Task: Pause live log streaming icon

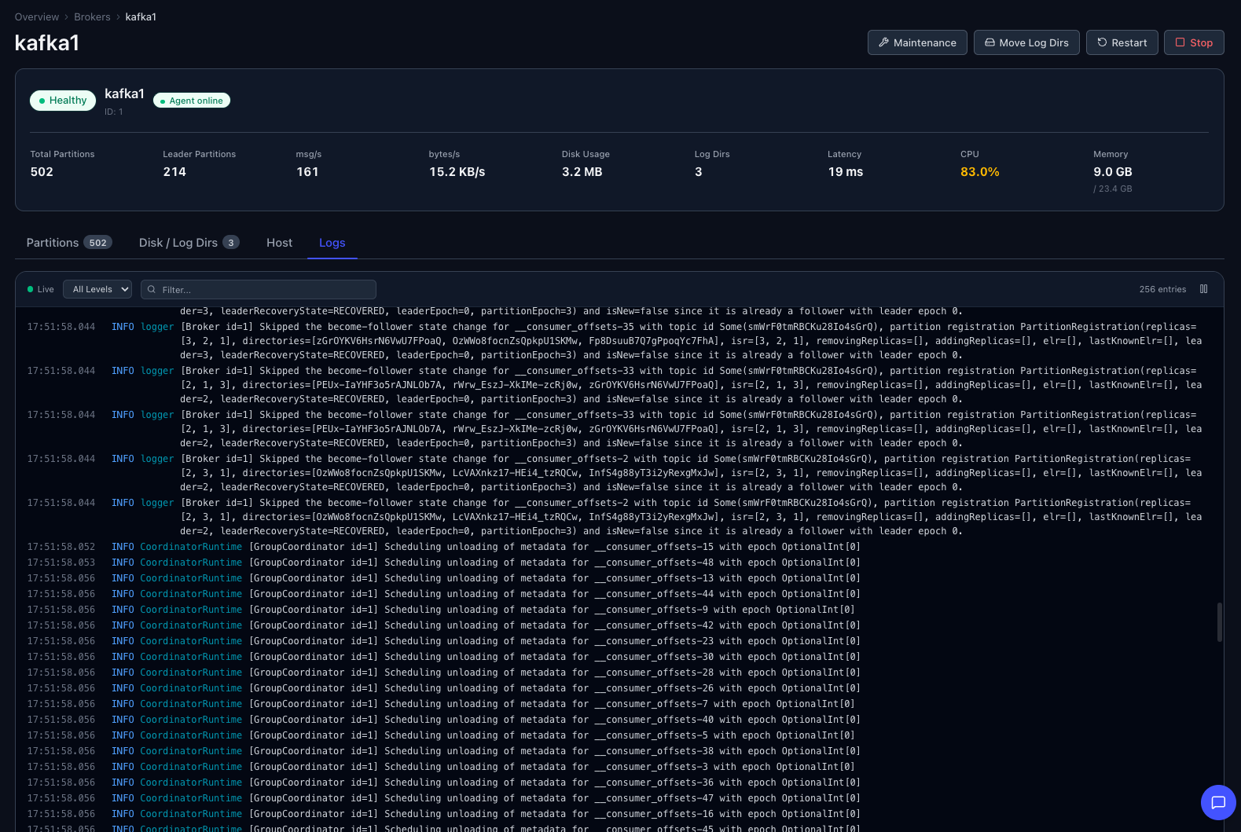Action: [x=1203, y=289]
